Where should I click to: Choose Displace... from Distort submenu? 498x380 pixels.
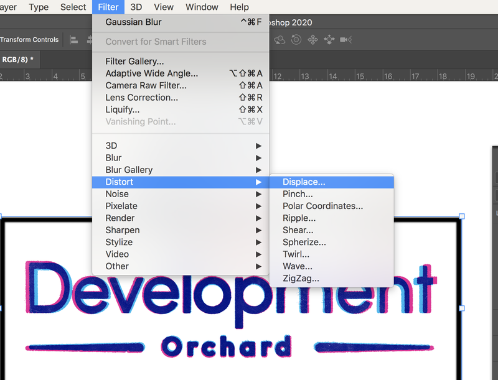click(332, 182)
